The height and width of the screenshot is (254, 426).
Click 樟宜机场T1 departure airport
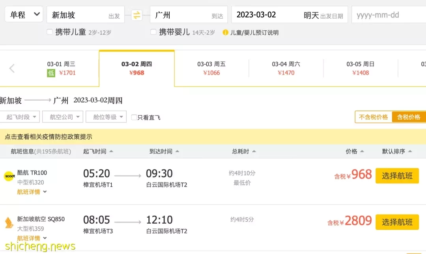tap(98, 185)
